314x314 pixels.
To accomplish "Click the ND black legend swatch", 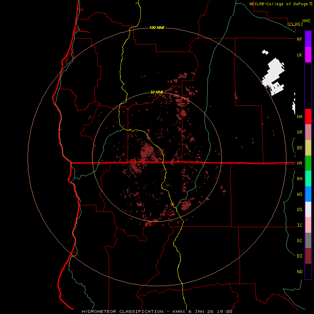I will 308,271.
